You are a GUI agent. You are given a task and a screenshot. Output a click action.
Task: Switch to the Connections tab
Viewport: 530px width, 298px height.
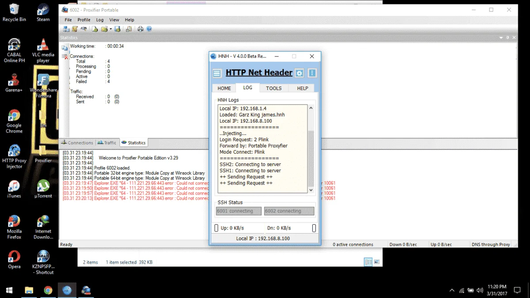click(77, 143)
